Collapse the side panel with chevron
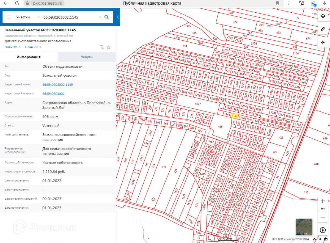 (118, 17)
